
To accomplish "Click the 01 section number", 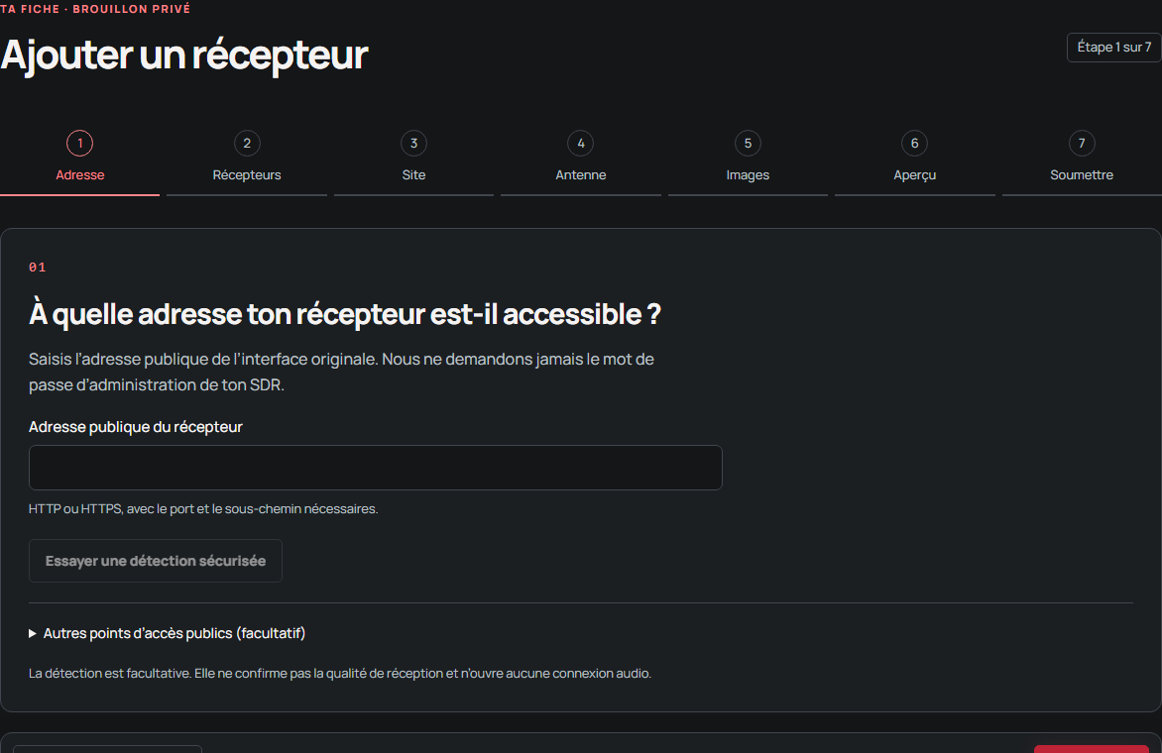I will click(x=37, y=268).
